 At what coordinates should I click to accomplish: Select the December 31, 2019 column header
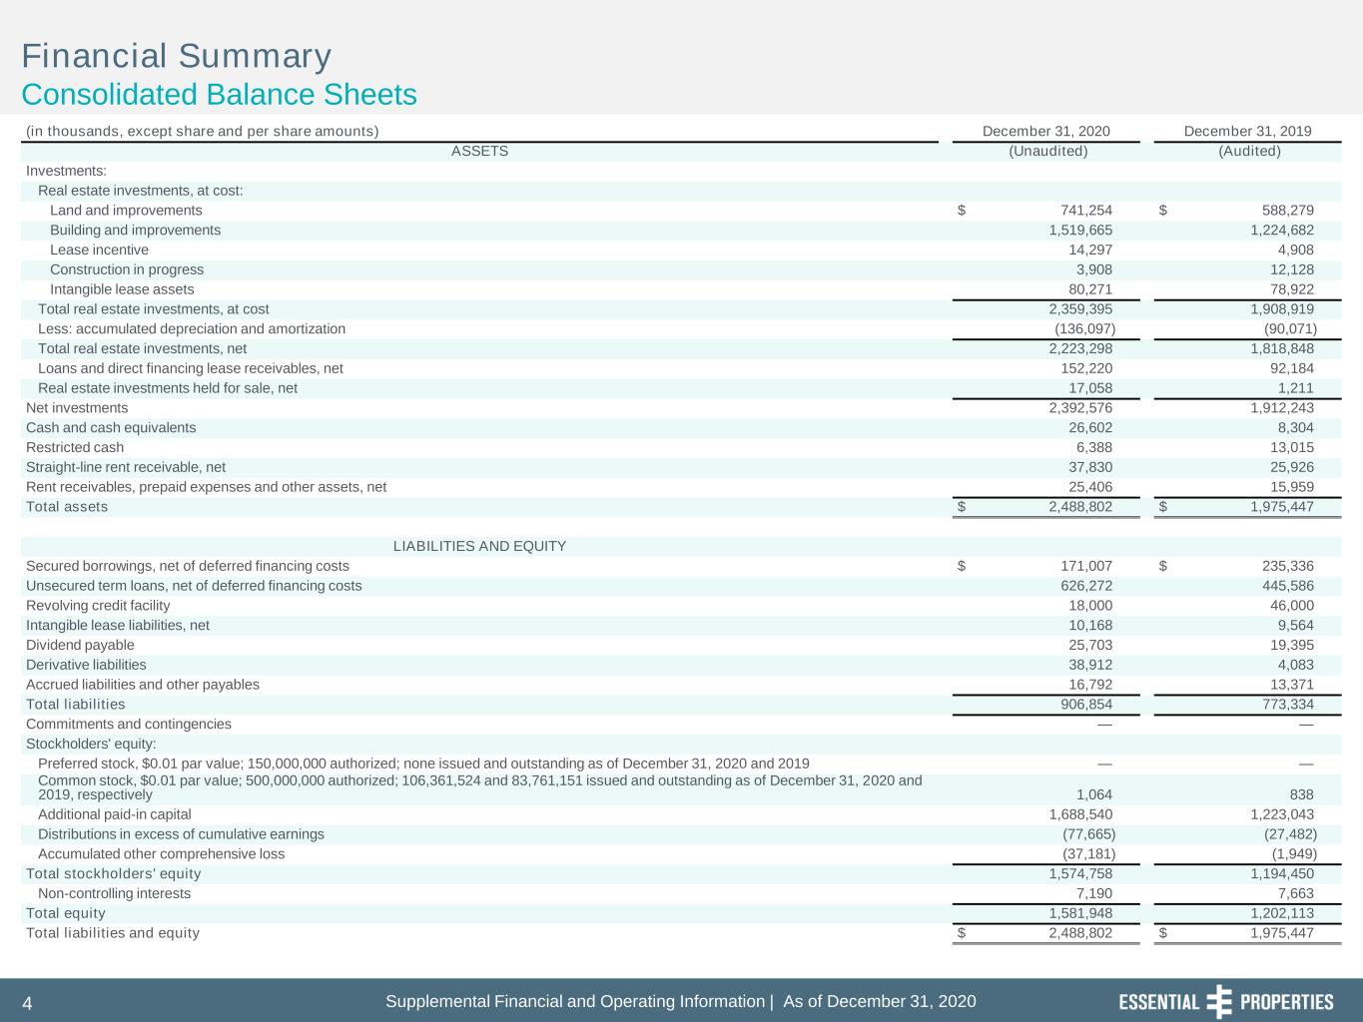tap(1247, 131)
